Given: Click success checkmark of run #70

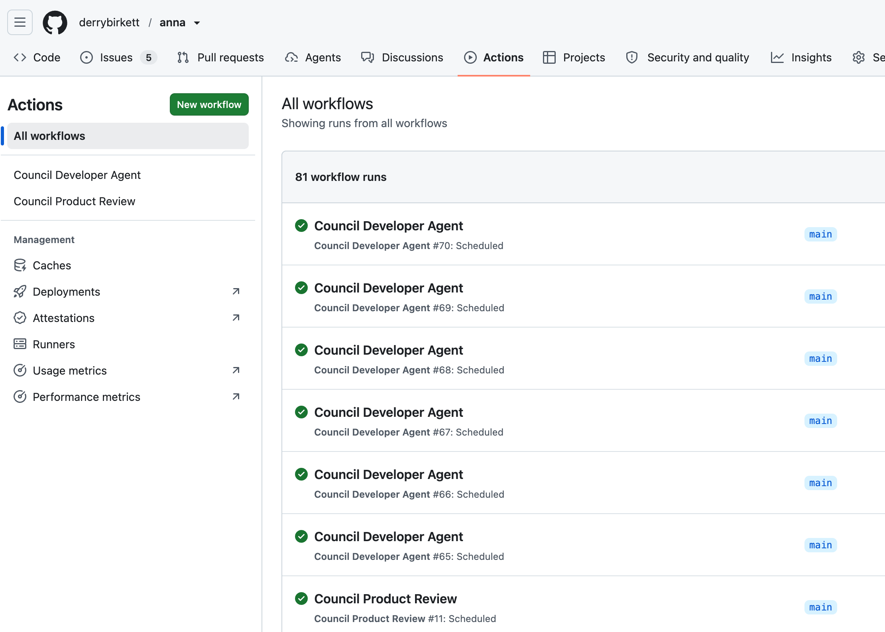Looking at the screenshot, I should pos(301,226).
